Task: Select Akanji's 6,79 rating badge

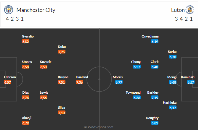Action: [x=25, y=123]
